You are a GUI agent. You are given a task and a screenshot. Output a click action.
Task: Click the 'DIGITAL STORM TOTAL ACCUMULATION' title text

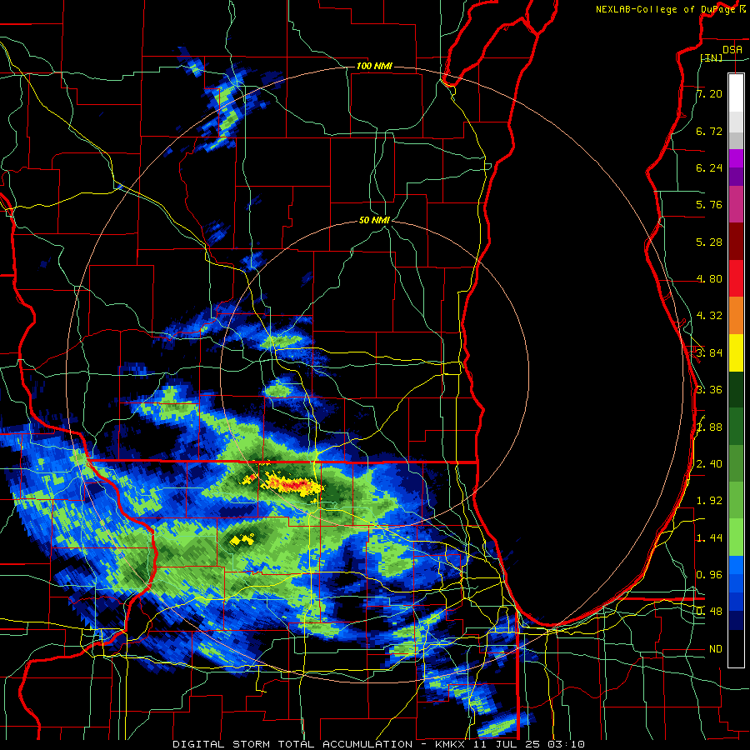pos(292,744)
